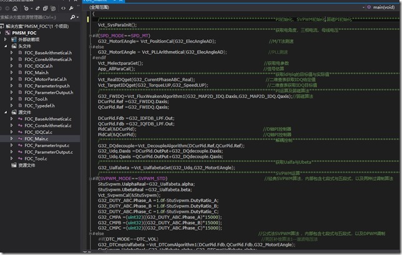Click file icon of FOC_ParameterInput.c
This screenshot has height=255, width=402.
point(20,145)
